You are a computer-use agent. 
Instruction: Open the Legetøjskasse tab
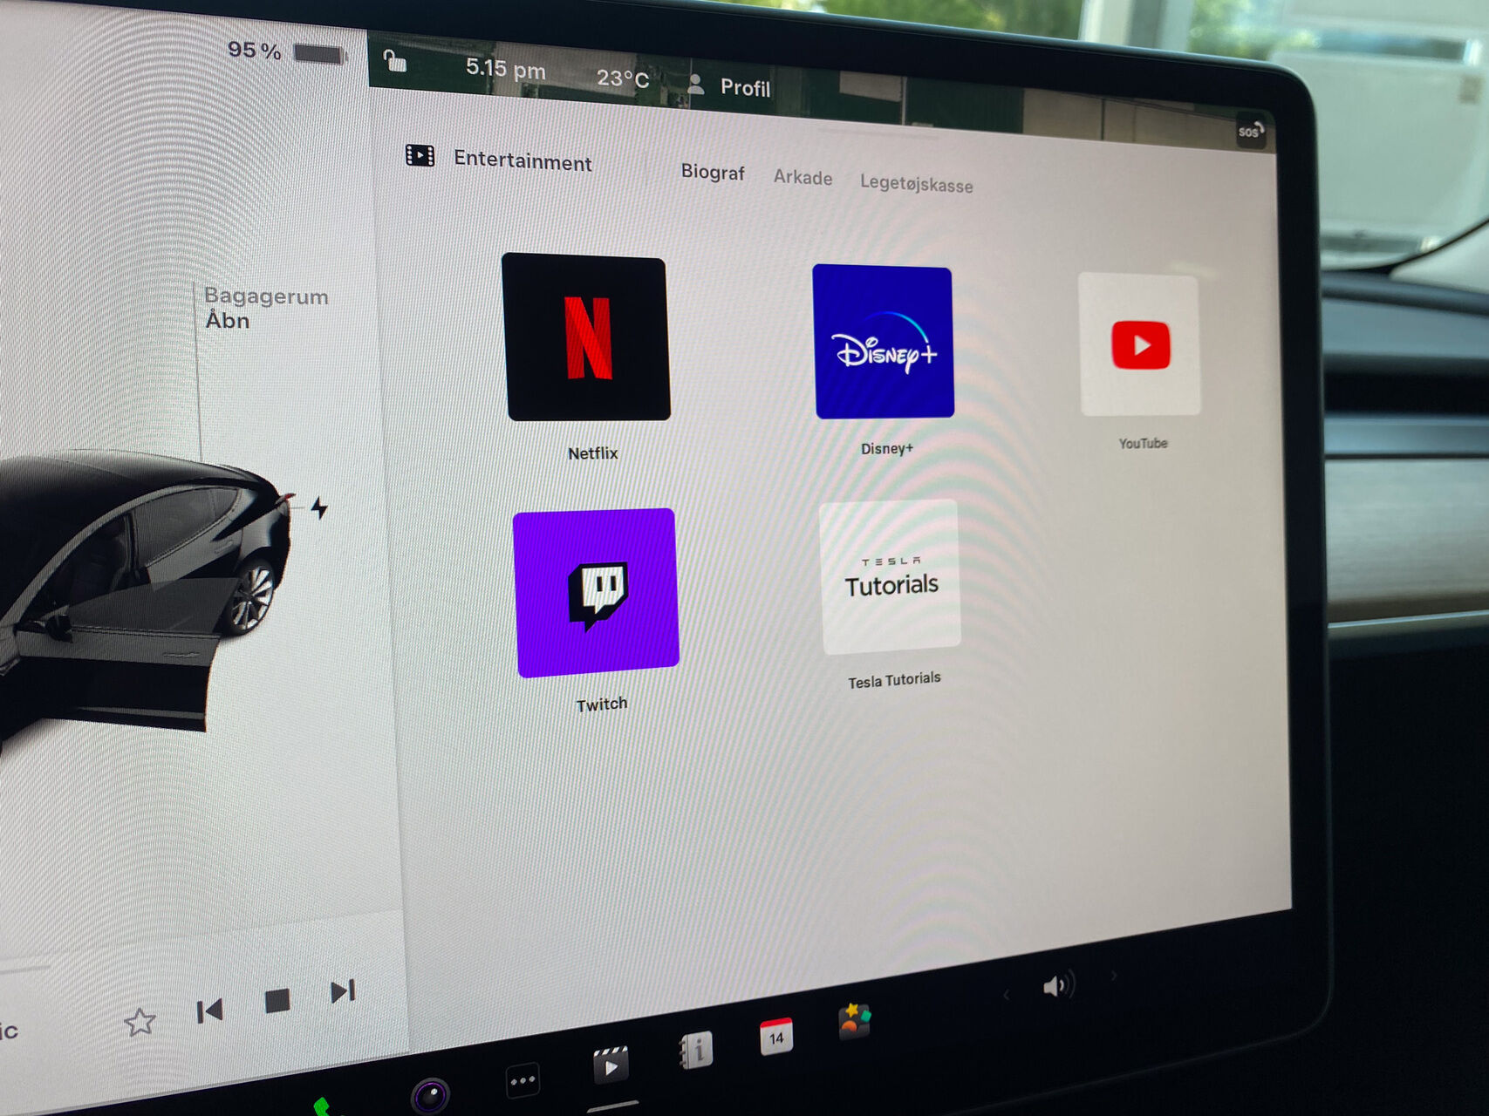[x=916, y=183]
